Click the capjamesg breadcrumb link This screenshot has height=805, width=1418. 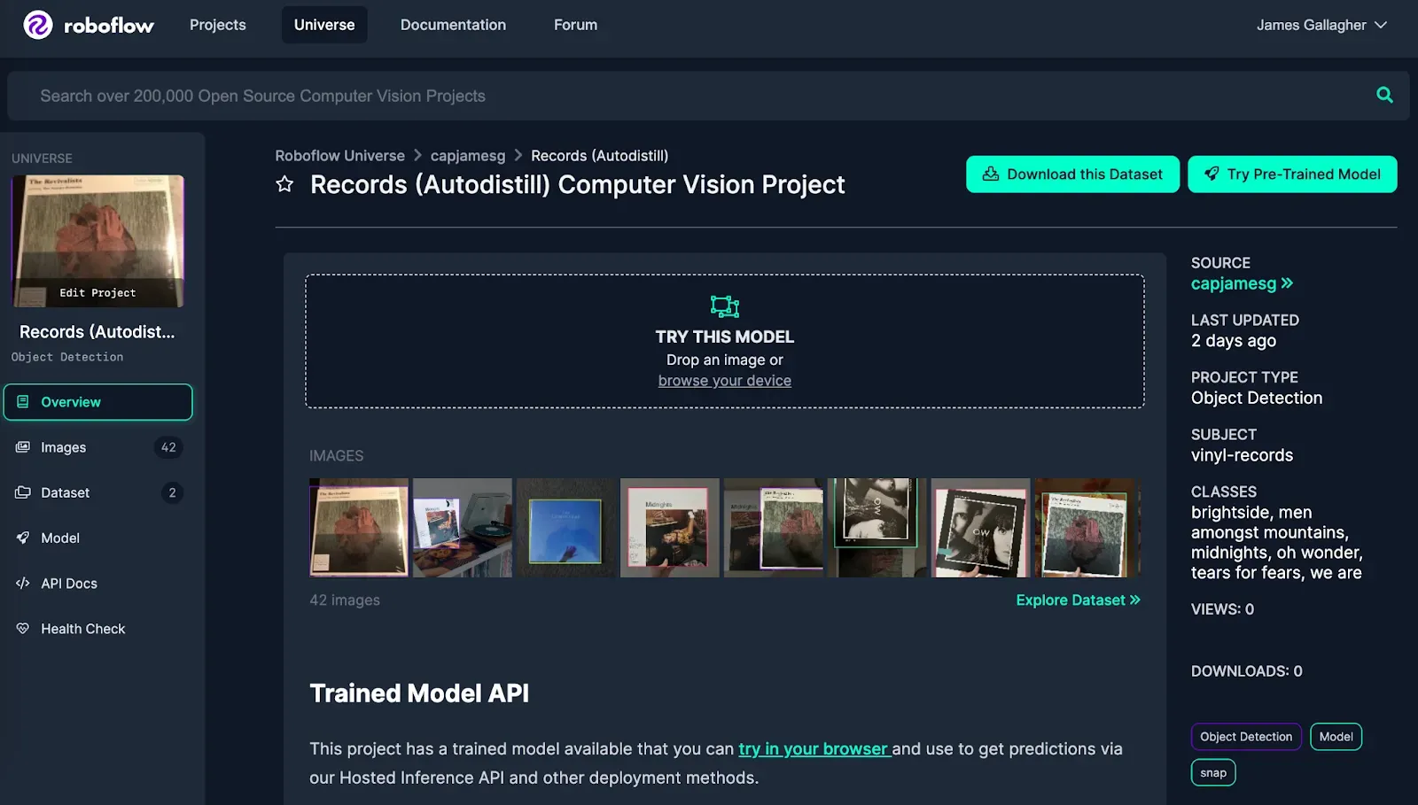click(x=468, y=155)
